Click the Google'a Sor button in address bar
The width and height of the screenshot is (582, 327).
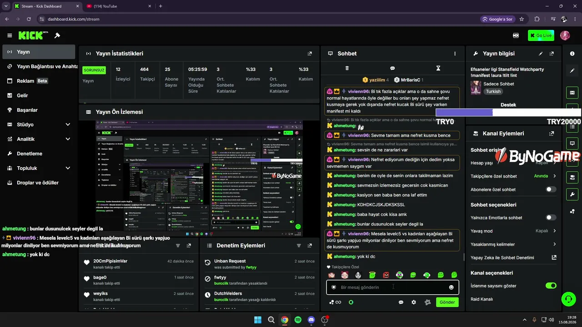[497, 19]
